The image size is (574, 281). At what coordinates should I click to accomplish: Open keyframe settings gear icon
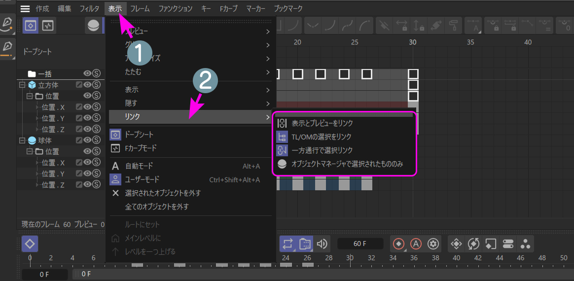click(433, 244)
